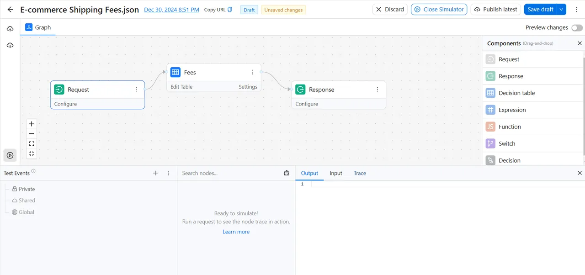Viewport: 585px width, 275px height.
Task: Click the Publish latest button
Action: click(x=496, y=10)
